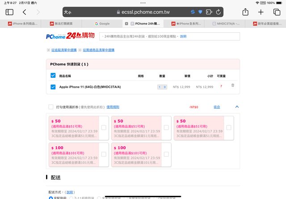Enable the 打勾使用滿折券 checkbox

pyautogui.click(x=50, y=107)
